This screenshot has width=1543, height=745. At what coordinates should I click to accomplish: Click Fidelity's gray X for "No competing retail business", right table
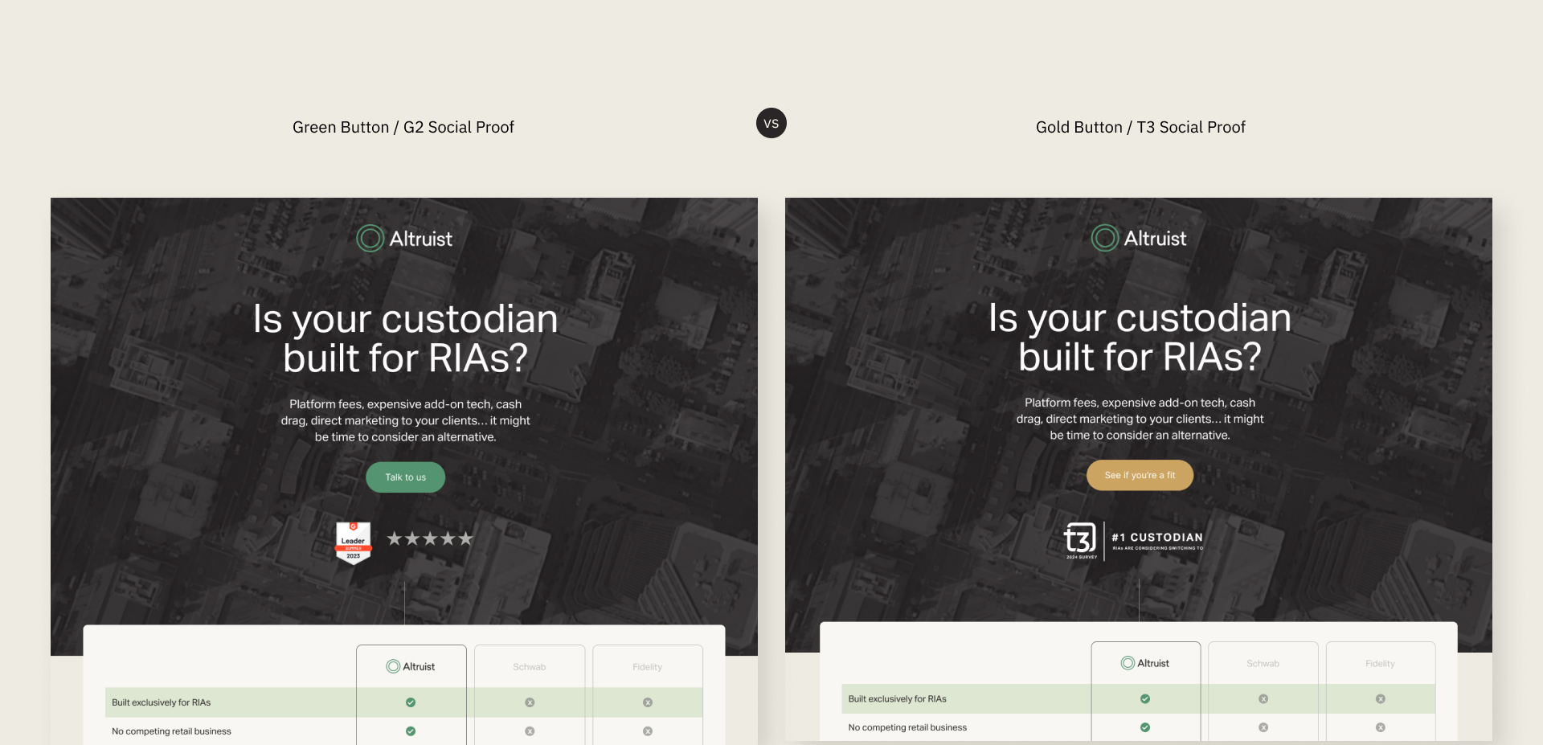coord(1381,727)
